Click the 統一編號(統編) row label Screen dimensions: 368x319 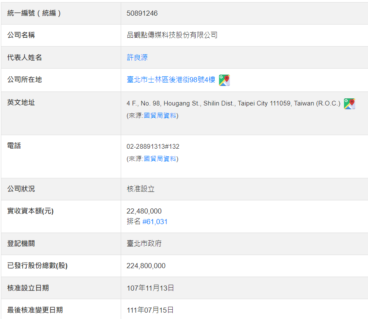pyautogui.click(x=34, y=13)
